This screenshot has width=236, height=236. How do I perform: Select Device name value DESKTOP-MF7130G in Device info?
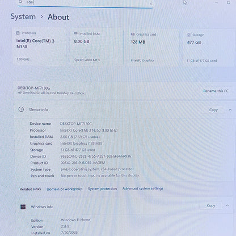coord(76,124)
